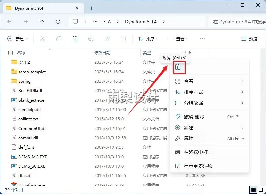
Task: Choose 显示更多选项 in context menu
Action: click(x=210, y=166)
